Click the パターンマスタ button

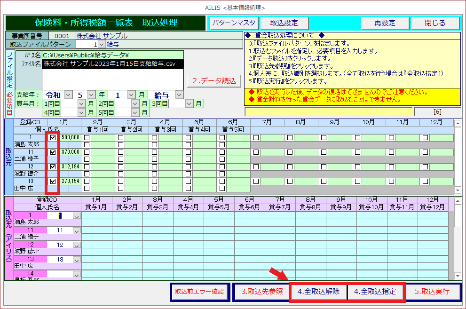233,23
